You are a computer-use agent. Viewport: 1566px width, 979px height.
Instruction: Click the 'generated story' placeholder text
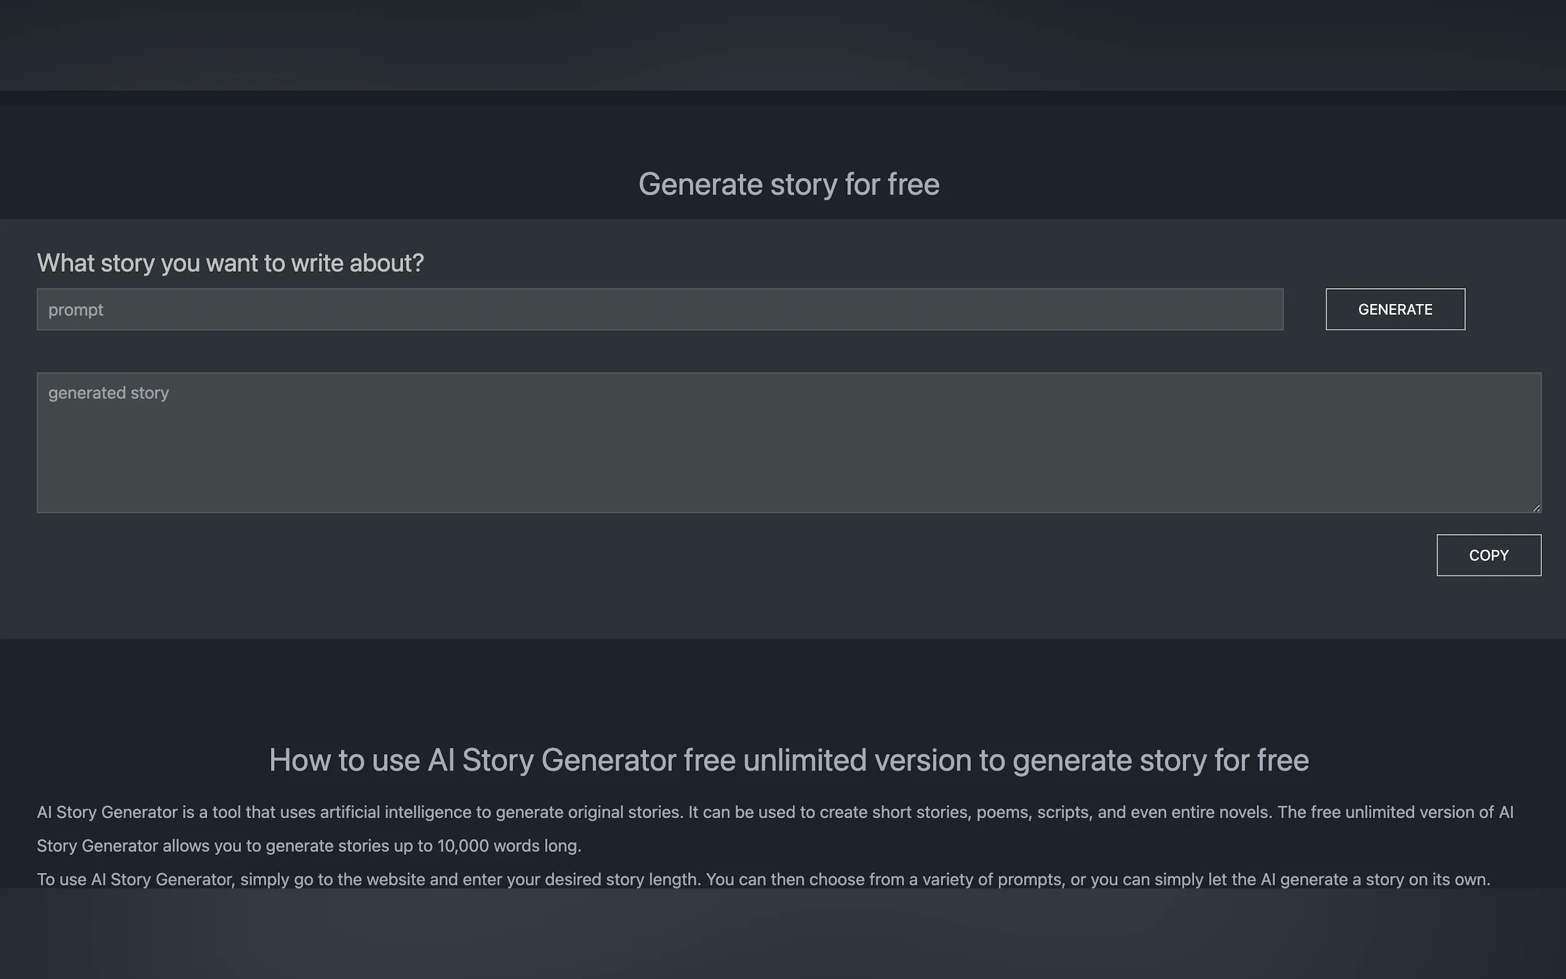(x=109, y=393)
